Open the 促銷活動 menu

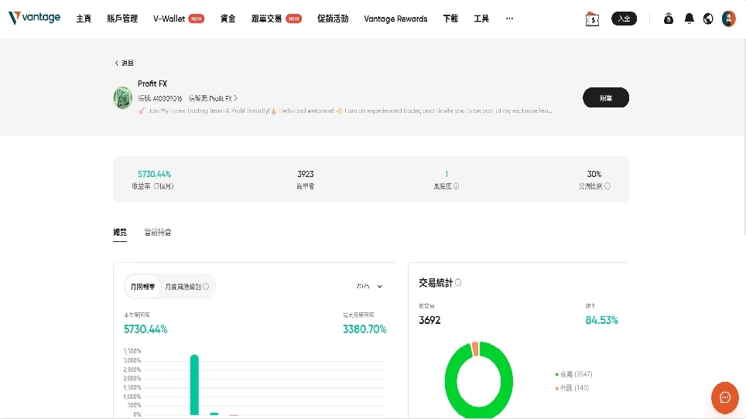(333, 19)
